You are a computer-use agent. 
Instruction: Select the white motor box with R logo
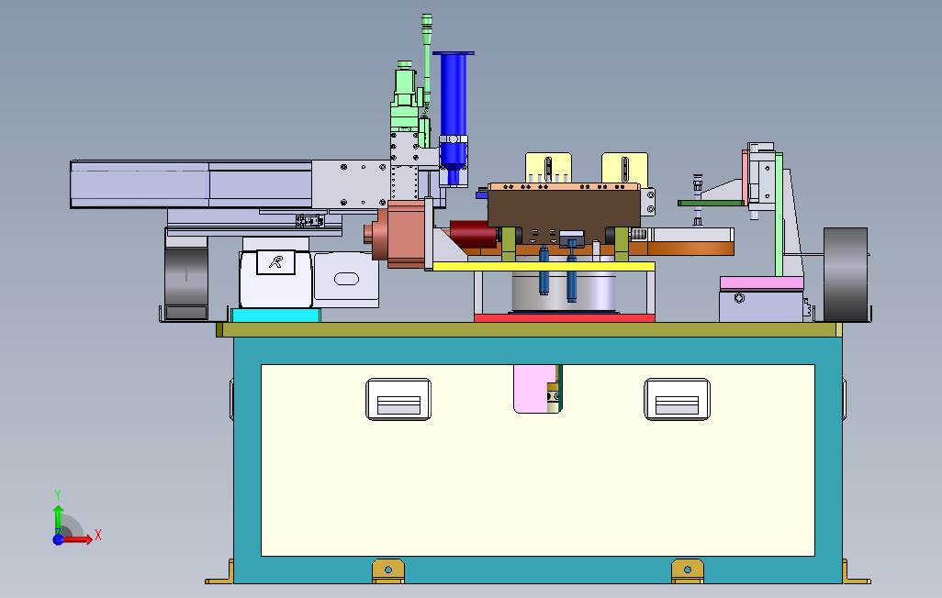[275, 279]
